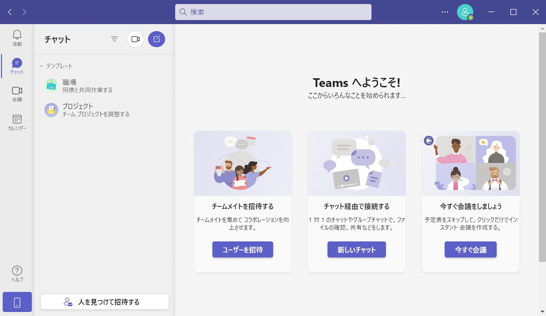This screenshot has width=546, height=316.
Task: Click the ユーザーを招待 button
Action: [x=243, y=250]
